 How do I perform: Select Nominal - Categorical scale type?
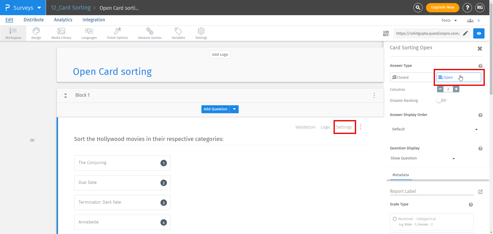coord(432,222)
